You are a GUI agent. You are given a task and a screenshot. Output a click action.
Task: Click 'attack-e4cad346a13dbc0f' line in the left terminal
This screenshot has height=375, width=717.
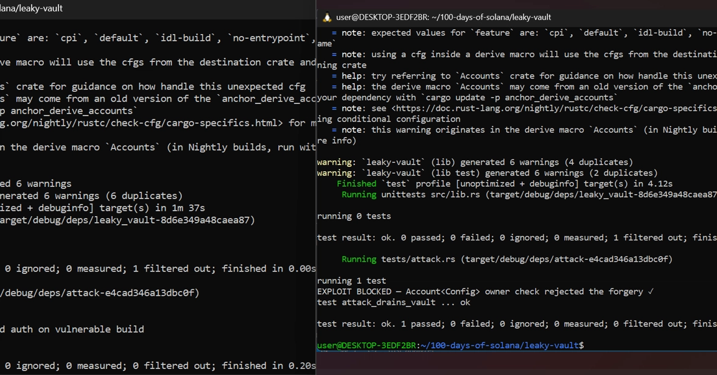tap(100, 293)
